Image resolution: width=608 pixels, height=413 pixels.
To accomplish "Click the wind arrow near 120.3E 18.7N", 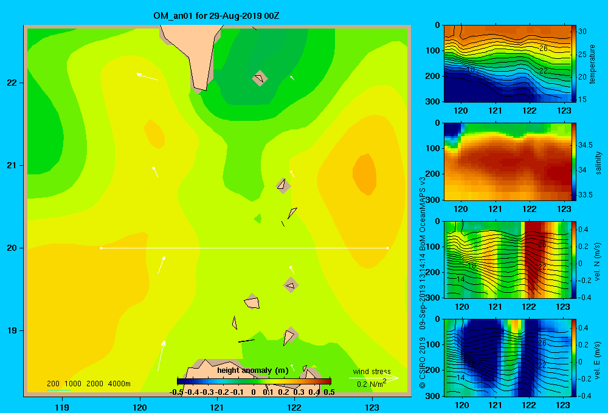I will [x=161, y=355].
